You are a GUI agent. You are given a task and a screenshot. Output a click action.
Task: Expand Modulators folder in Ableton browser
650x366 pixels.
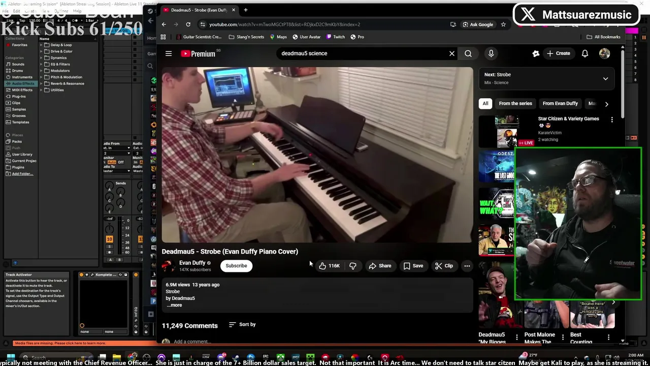[42, 71]
